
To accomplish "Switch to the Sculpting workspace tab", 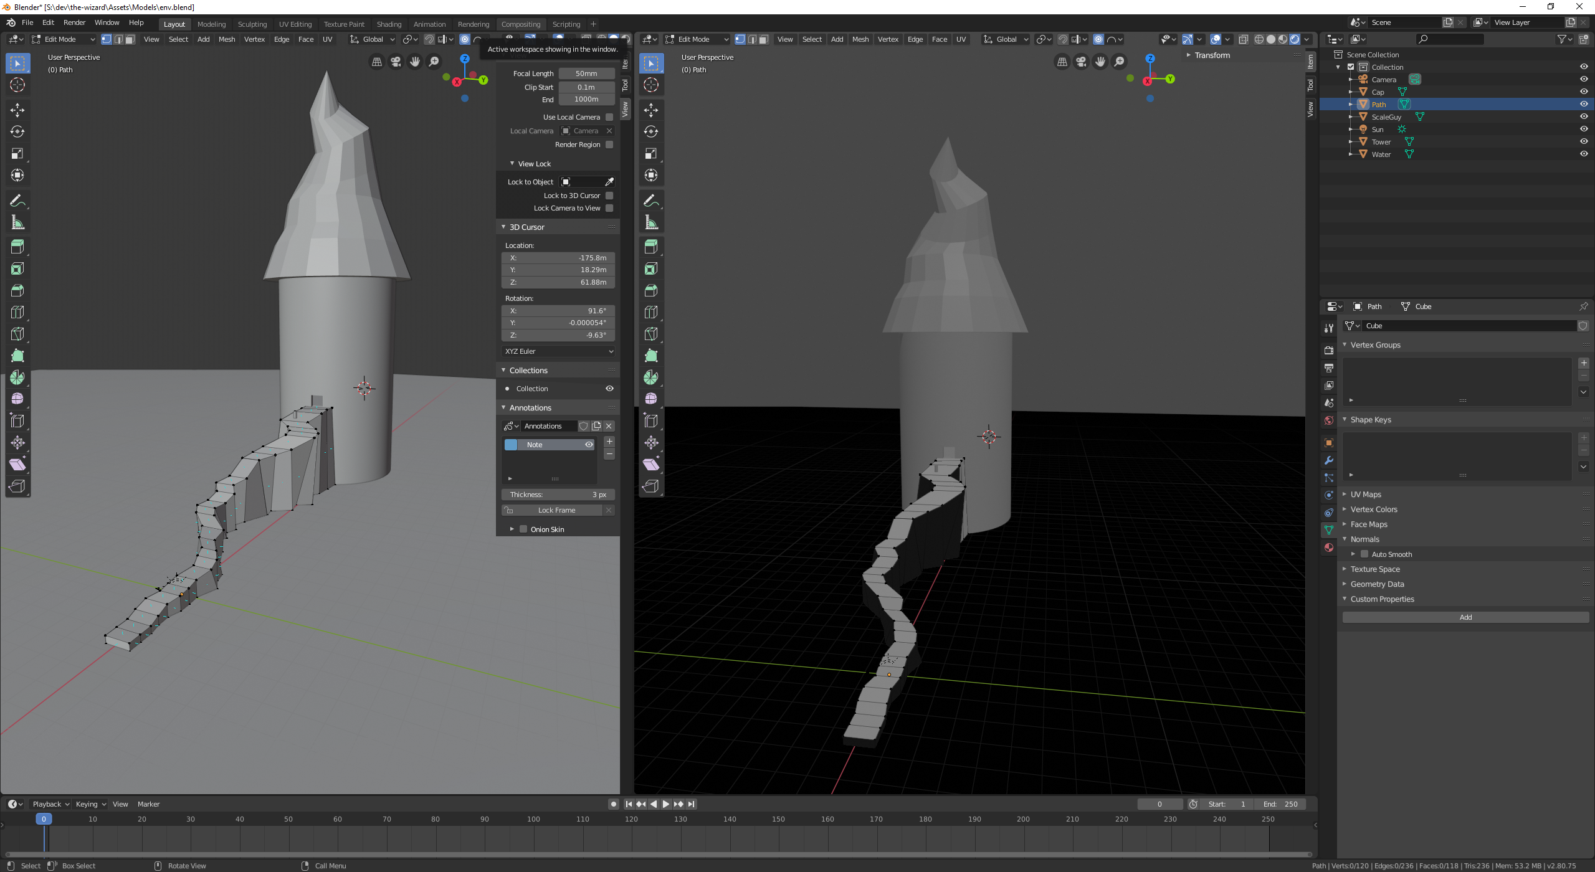I will 252,24.
